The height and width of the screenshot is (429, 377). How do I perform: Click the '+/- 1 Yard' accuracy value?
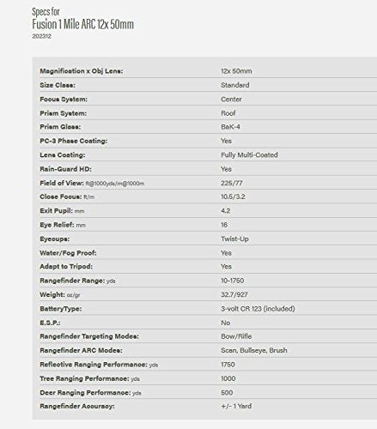236,406
